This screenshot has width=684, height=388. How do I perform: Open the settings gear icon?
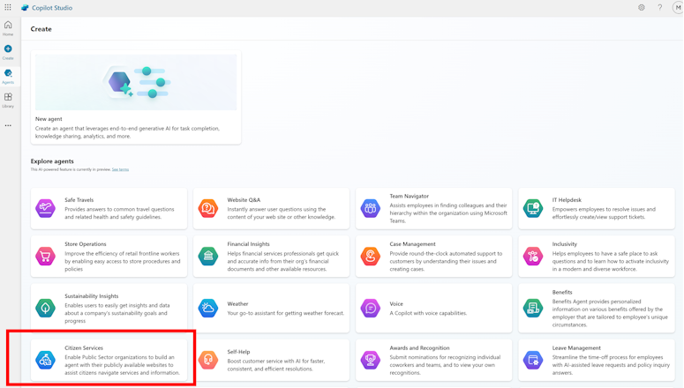[642, 7]
